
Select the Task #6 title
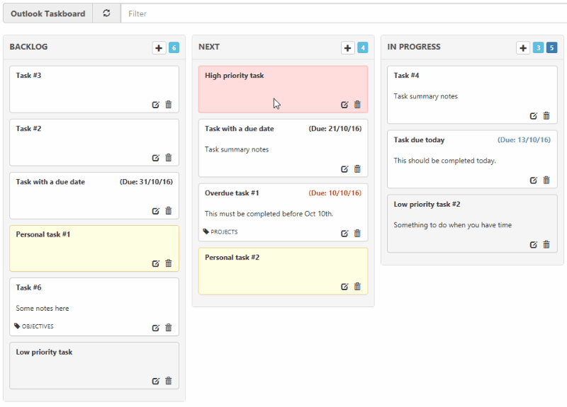(28, 287)
